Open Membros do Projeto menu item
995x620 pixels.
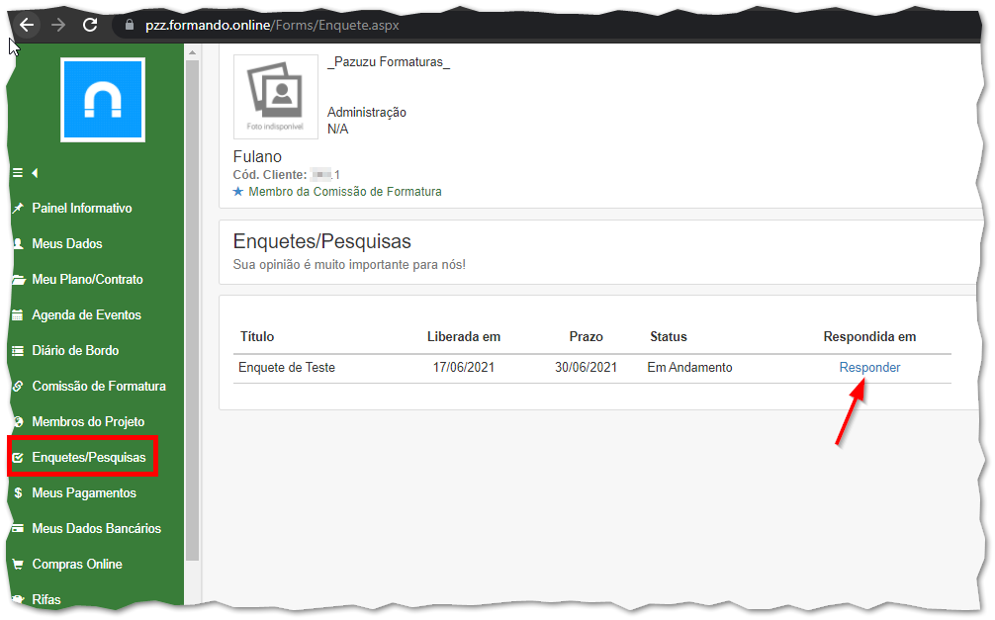(x=88, y=421)
